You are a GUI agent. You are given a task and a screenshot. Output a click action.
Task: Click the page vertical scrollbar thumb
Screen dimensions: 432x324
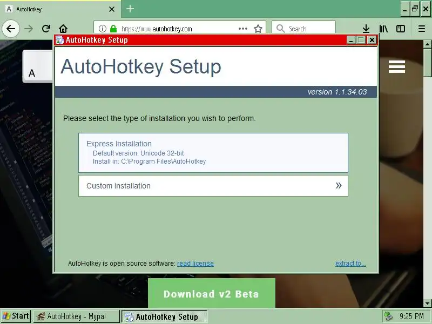(x=427, y=63)
